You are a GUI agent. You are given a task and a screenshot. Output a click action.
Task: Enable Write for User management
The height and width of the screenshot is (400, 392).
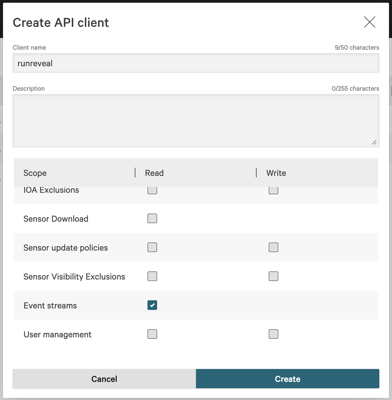(273, 334)
